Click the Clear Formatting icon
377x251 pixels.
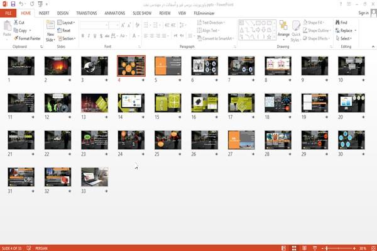coord(137,25)
